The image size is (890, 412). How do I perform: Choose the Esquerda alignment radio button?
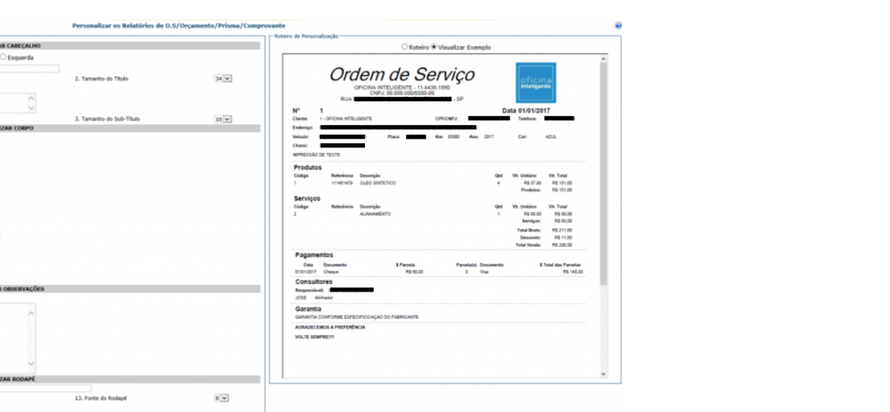click(x=3, y=57)
